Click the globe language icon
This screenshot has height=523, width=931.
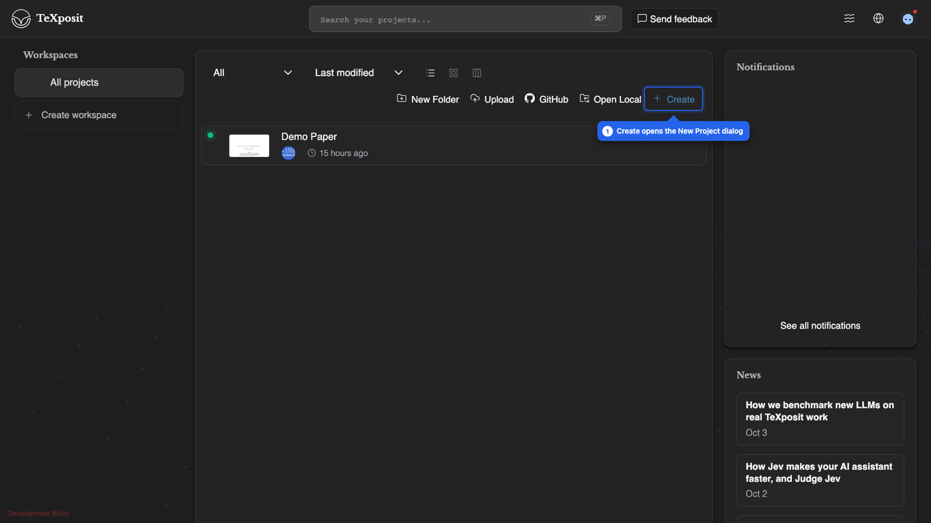coord(878,19)
